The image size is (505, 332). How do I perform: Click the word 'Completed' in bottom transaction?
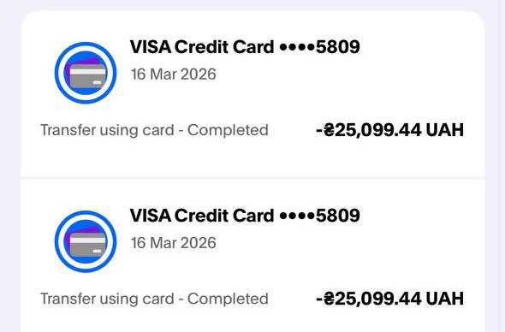pyautogui.click(x=228, y=299)
